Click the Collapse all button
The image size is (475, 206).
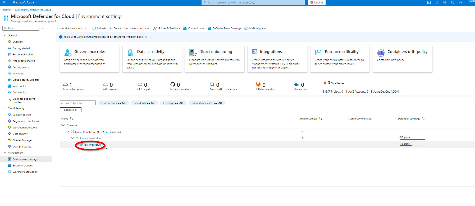tap(71, 110)
